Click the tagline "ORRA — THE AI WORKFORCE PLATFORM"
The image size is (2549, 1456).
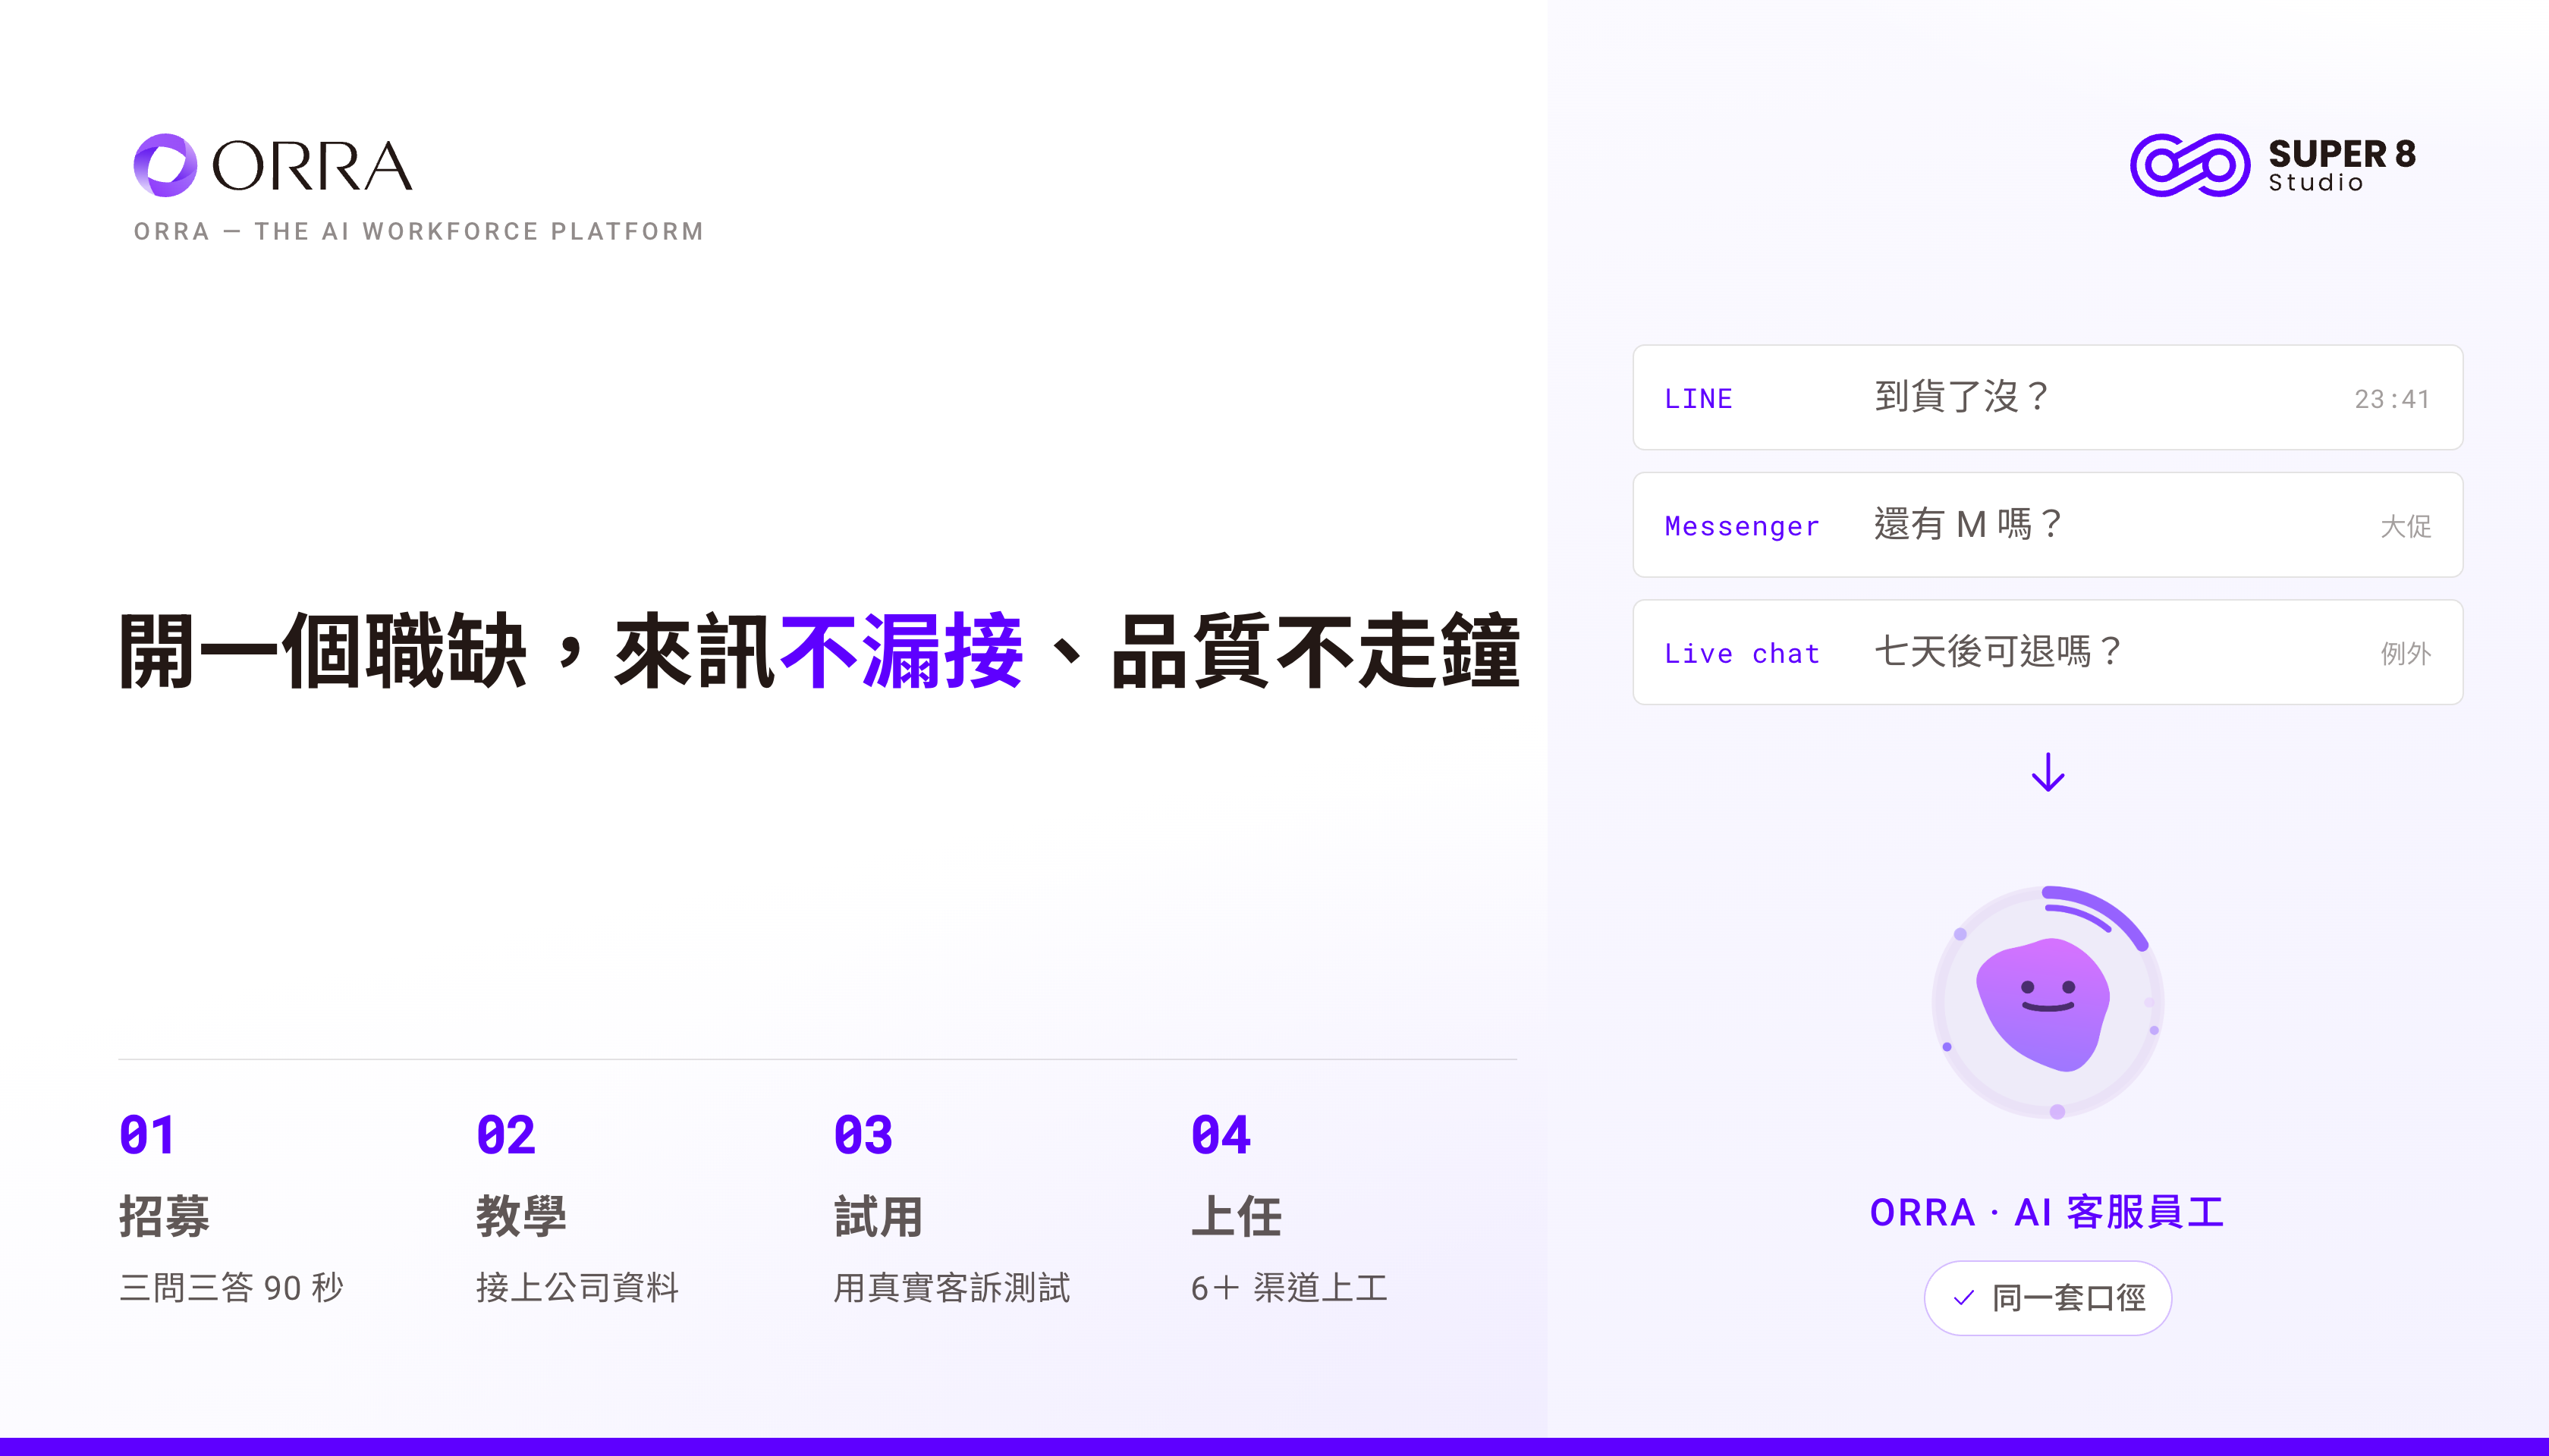coord(420,231)
